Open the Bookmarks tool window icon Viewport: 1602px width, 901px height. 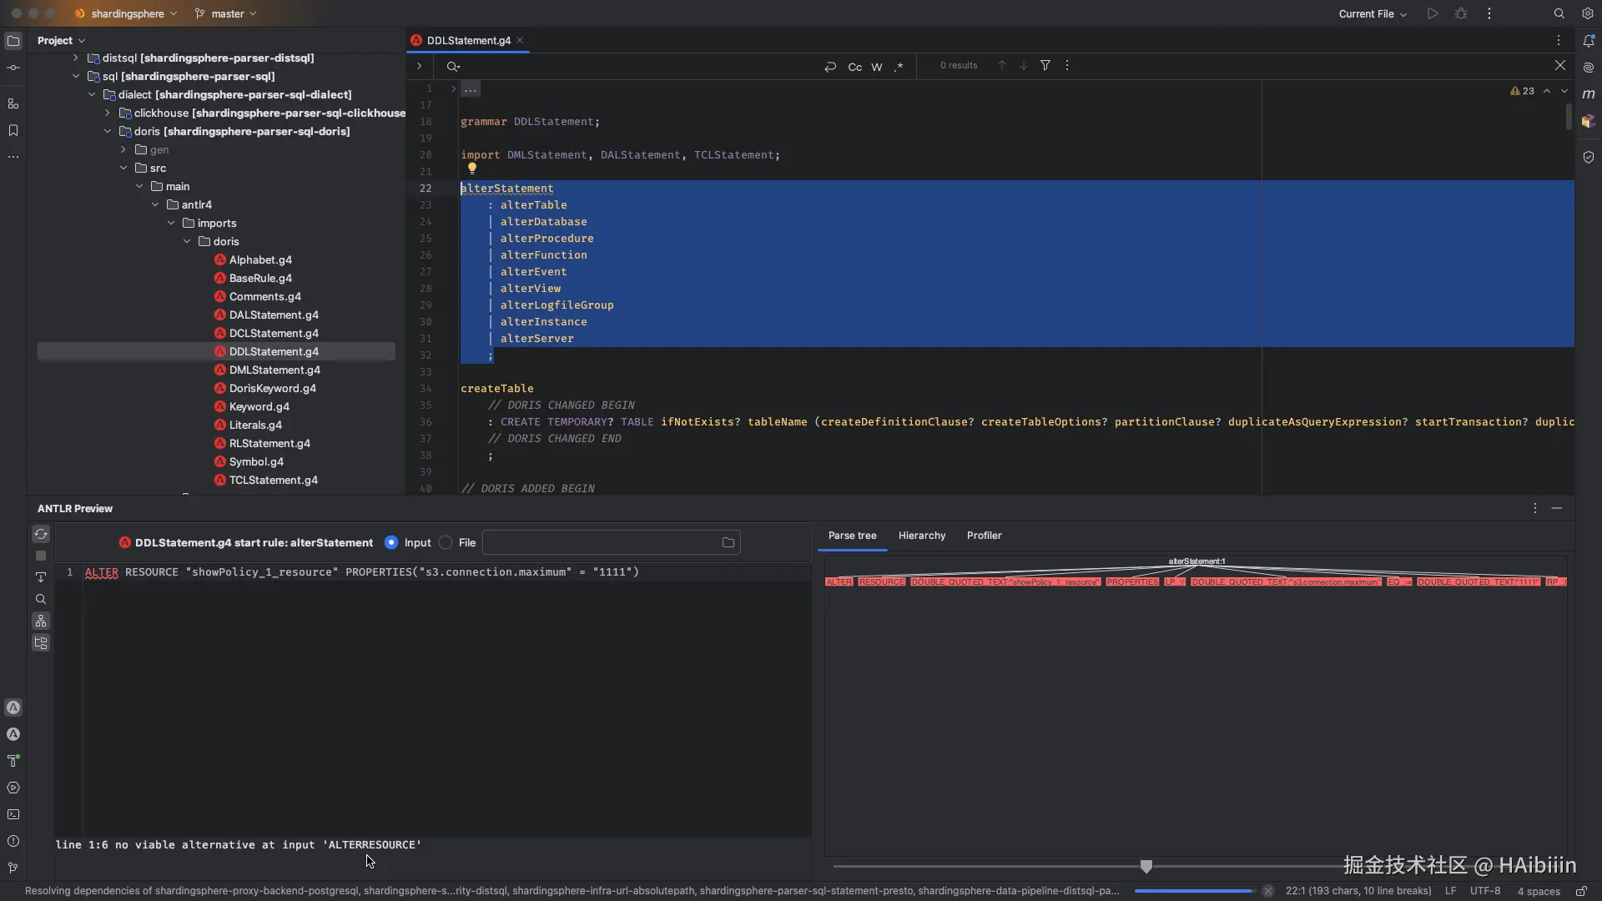[13, 131]
